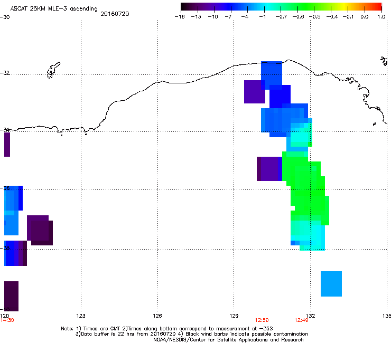Click the -13 color scale label
391x343 pixels.
[x=196, y=17]
